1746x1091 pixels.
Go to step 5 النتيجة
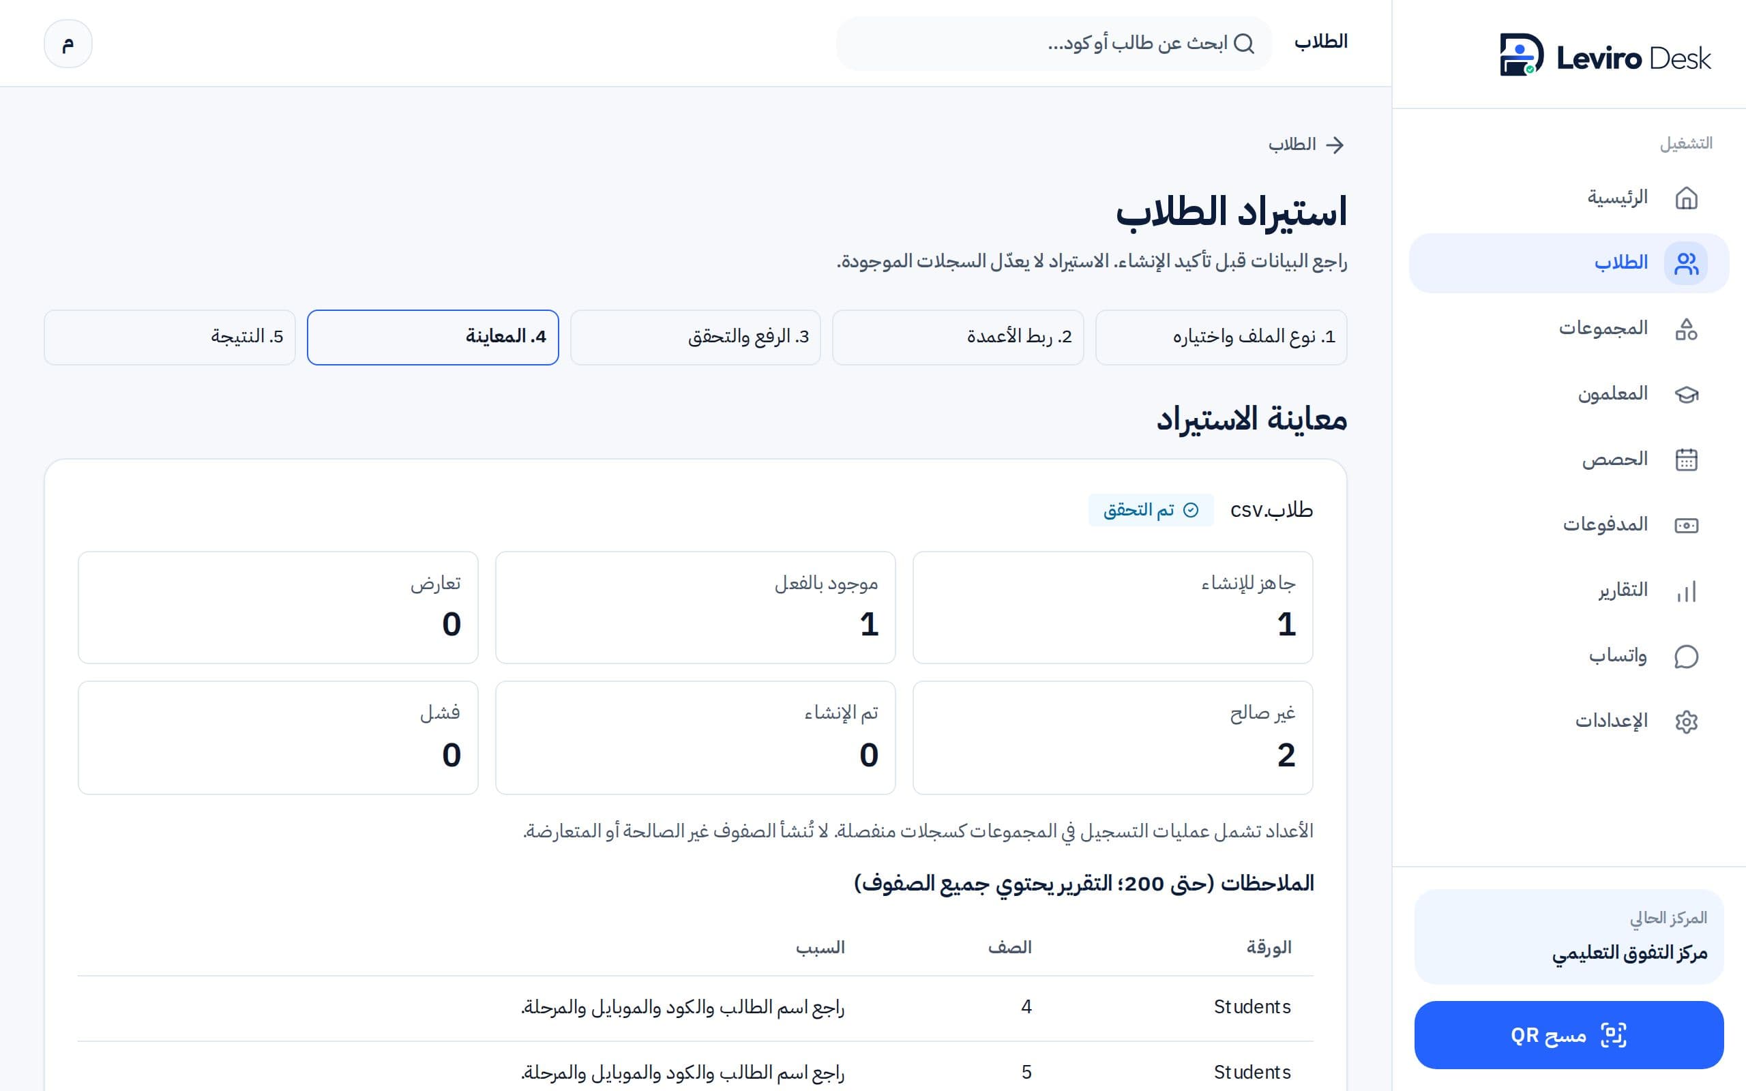click(170, 337)
